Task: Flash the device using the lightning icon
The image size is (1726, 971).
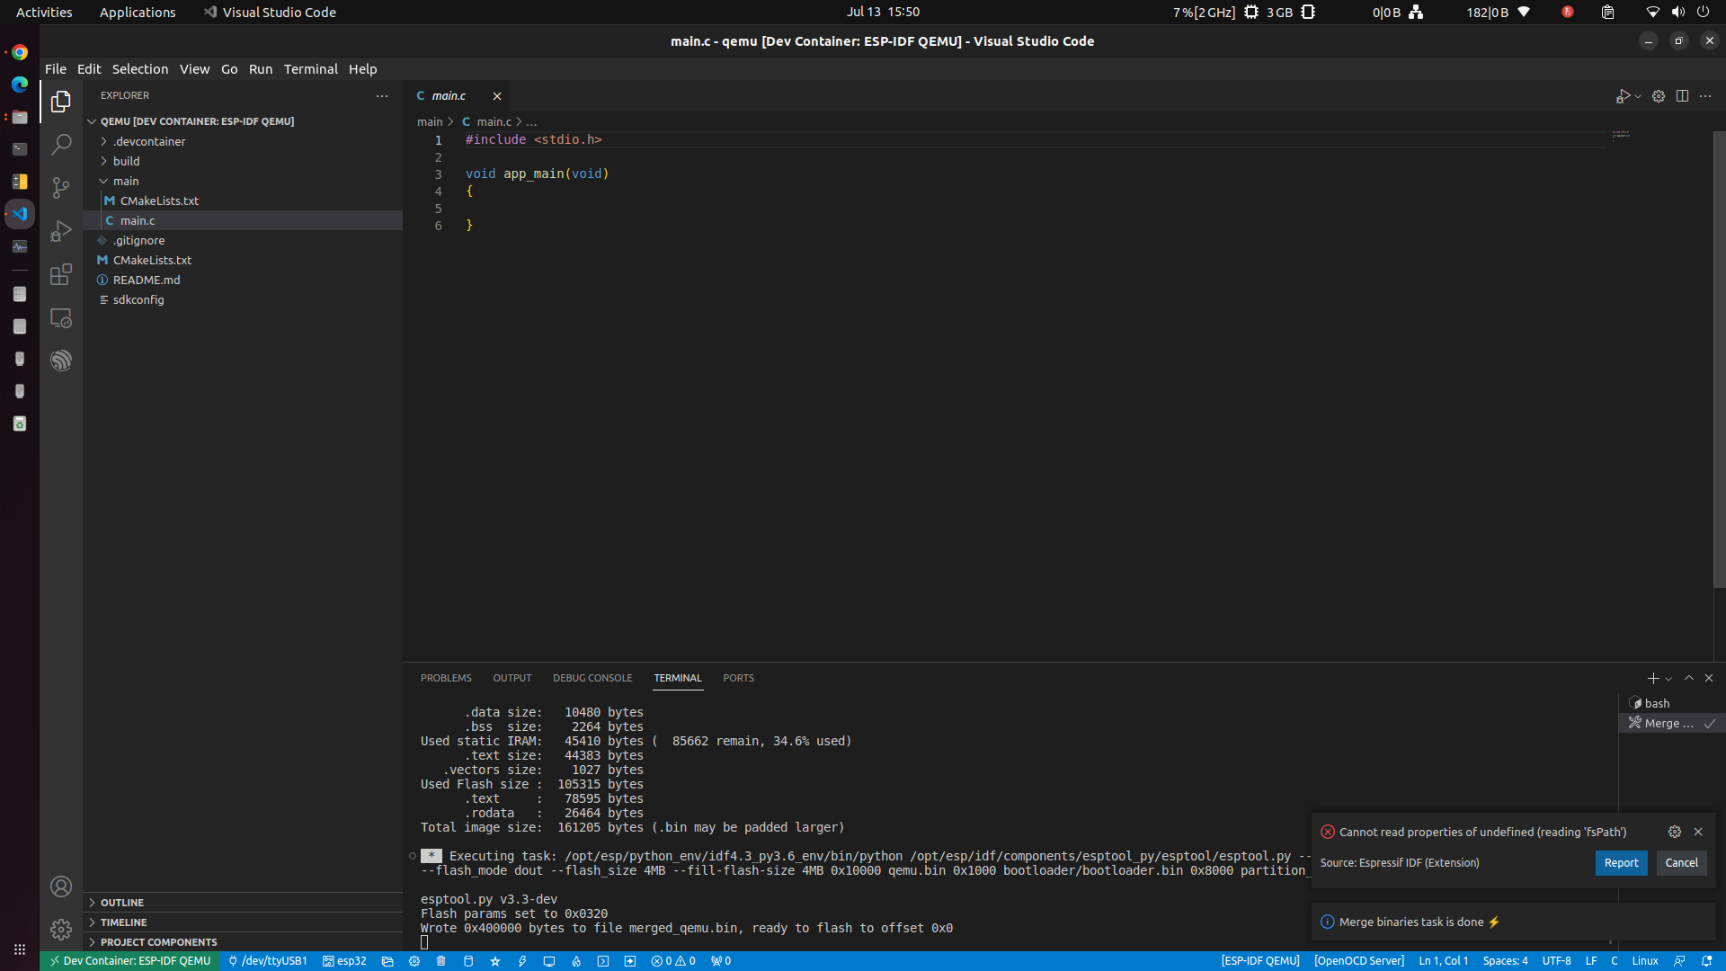Action: click(522, 961)
